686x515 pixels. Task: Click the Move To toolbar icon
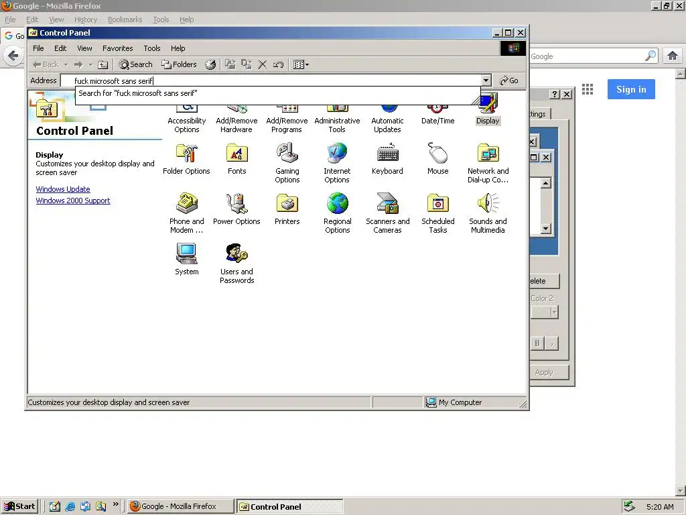(x=230, y=64)
